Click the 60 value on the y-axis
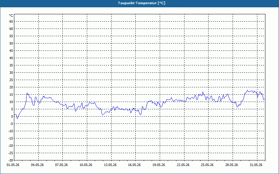 (11, 29)
